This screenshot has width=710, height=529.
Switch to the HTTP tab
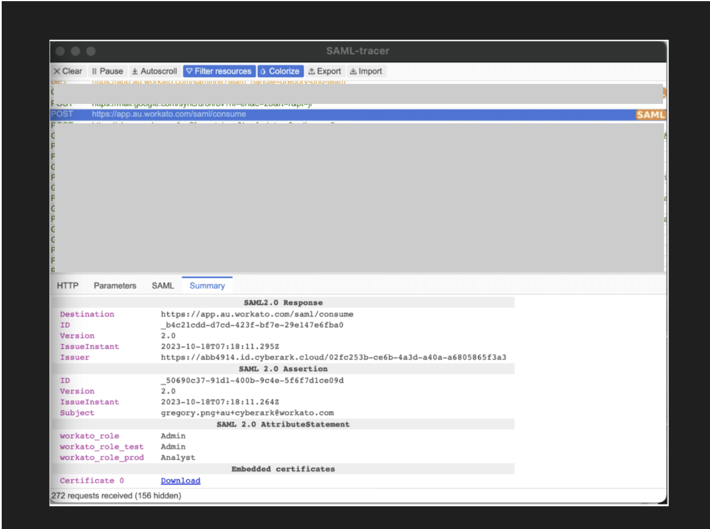pyautogui.click(x=67, y=285)
